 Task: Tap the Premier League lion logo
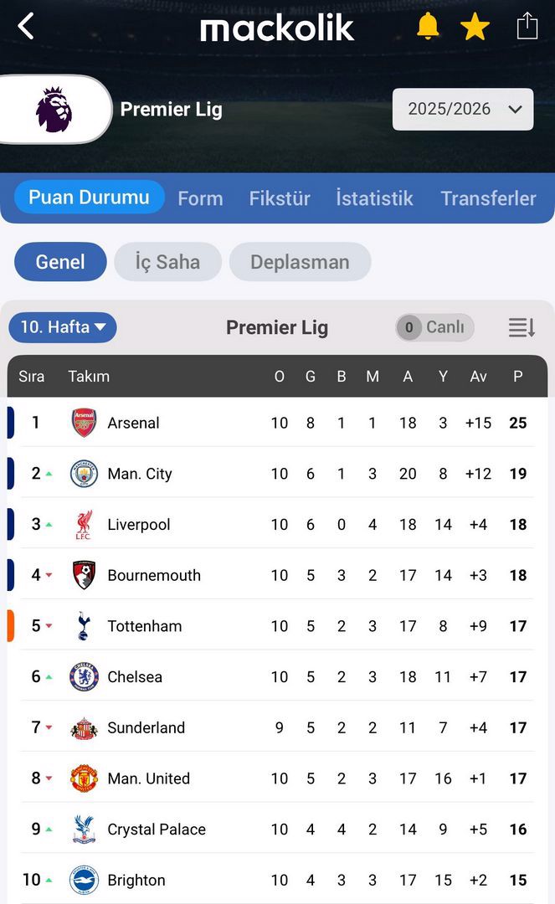[x=54, y=110]
